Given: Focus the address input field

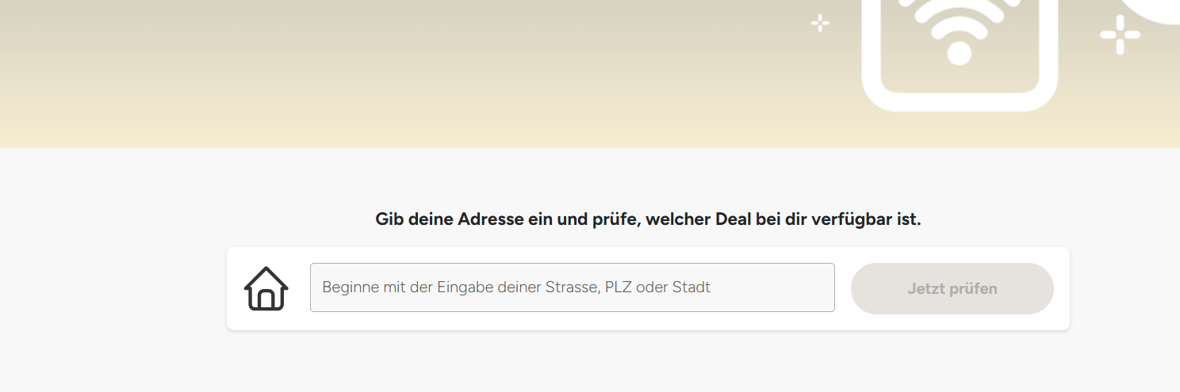Looking at the screenshot, I should click(572, 287).
